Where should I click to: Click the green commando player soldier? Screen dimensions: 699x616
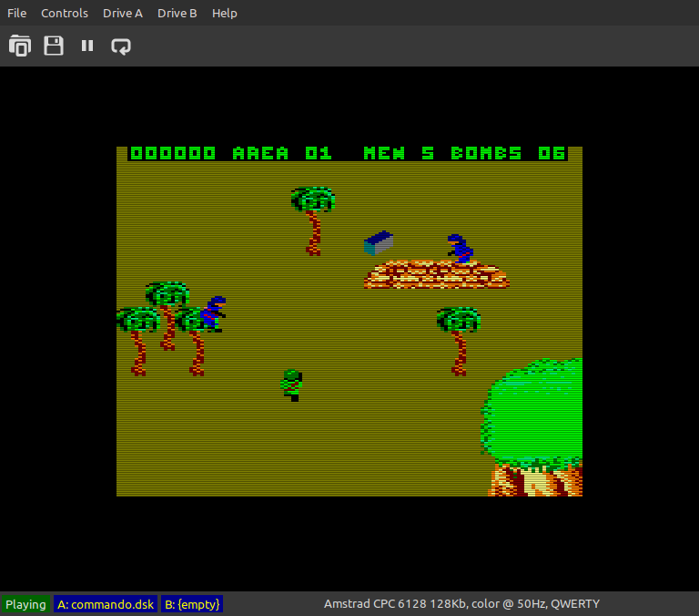(x=291, y=385)
